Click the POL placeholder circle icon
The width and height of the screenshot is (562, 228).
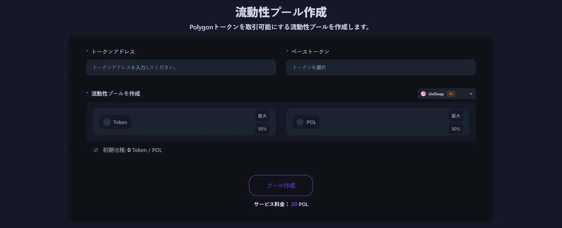click(x=300, y=122)
